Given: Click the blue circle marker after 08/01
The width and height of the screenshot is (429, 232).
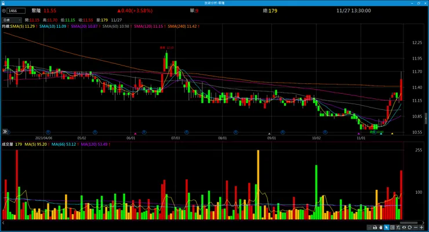Looking at the screenshot, I should (x=235, y=132).
